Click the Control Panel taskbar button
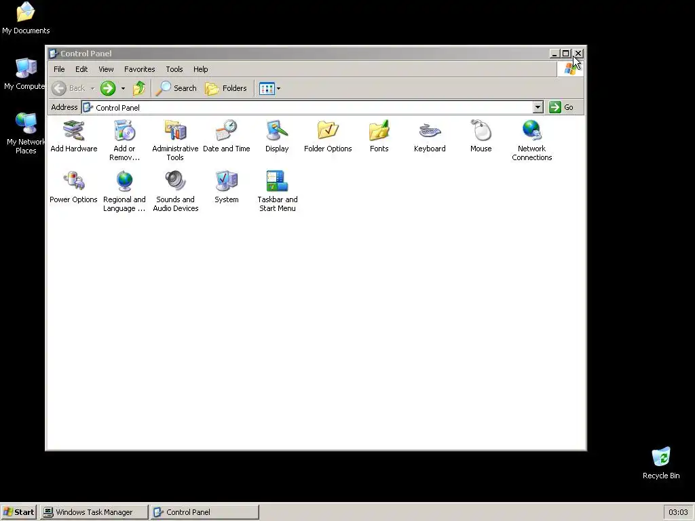The width and height of the screenshot is (695, 521). point(205,512)
